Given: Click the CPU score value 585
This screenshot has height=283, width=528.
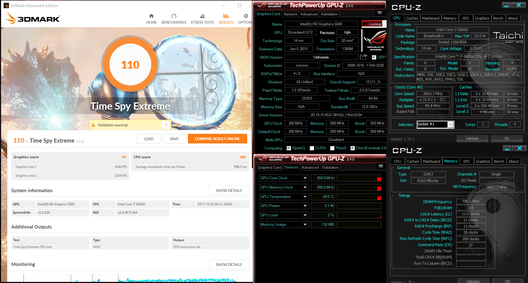Looking at the screenshot, I should pos(243,157).
